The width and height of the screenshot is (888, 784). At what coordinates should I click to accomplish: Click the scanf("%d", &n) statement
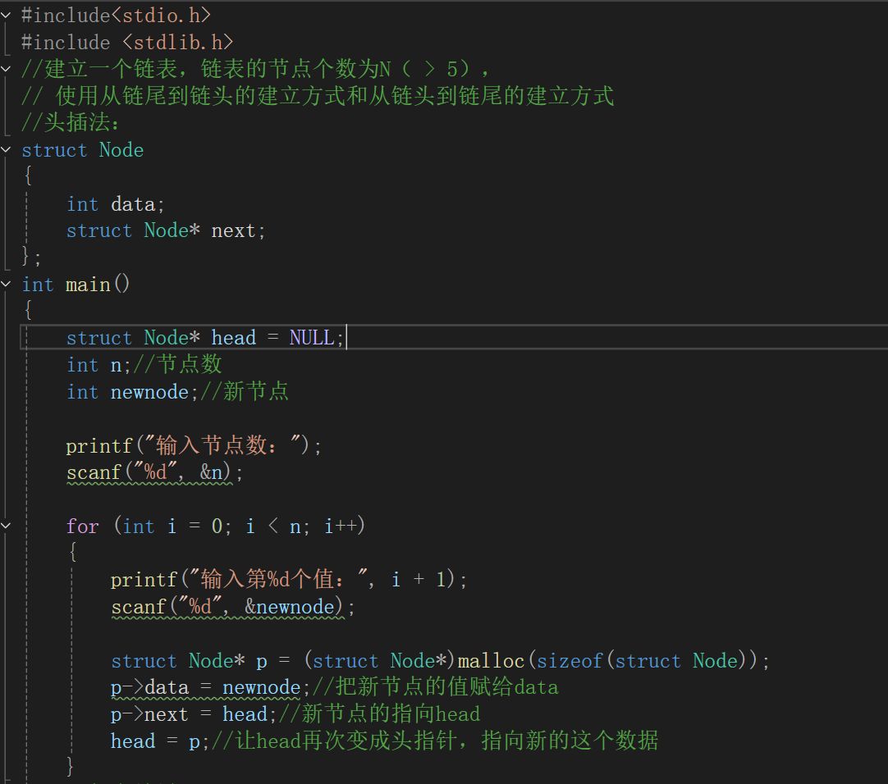point(154,472)
